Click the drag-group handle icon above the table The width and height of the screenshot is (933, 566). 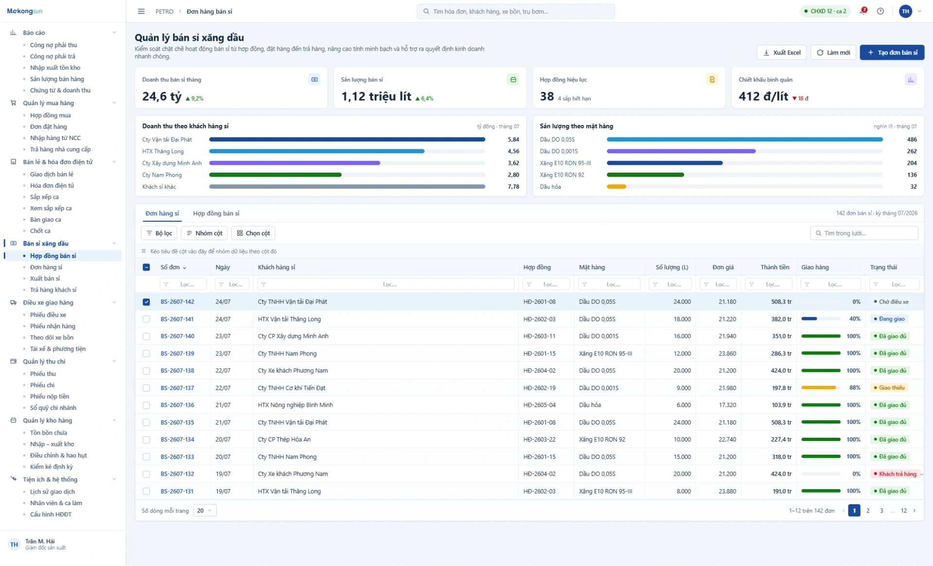point(143,251)
